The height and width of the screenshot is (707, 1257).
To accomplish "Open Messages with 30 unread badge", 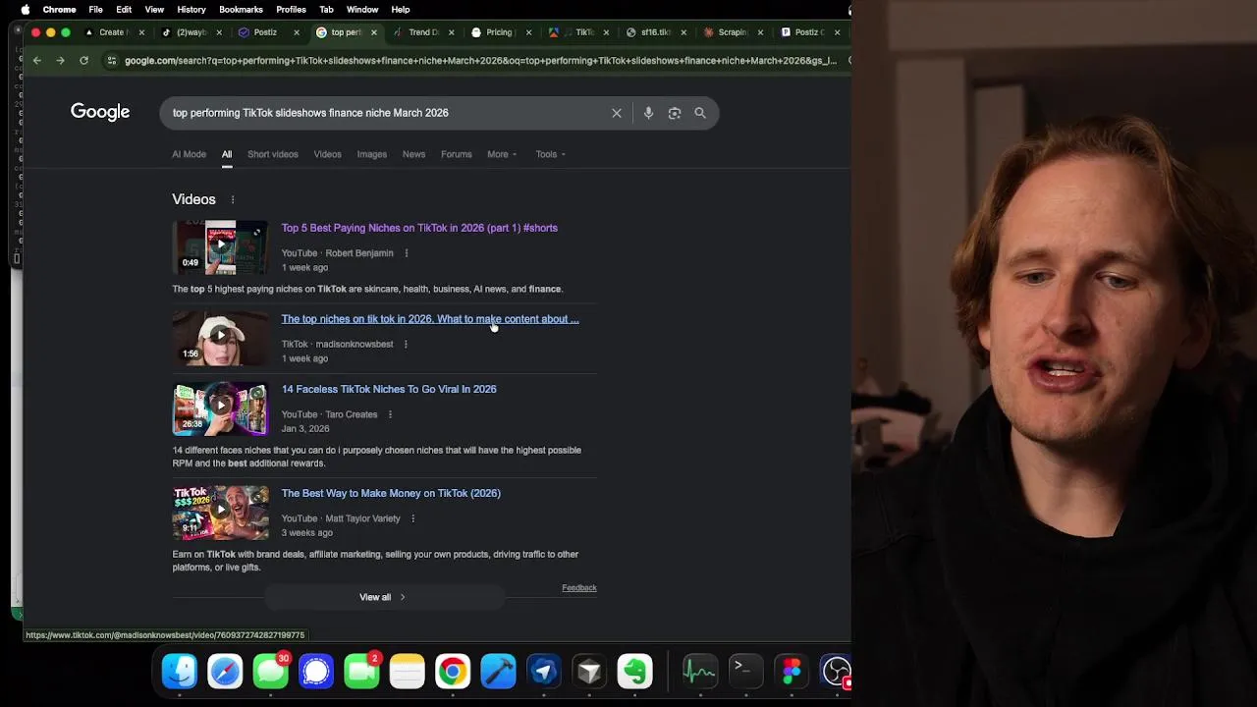I will click(x=271, y=672).
